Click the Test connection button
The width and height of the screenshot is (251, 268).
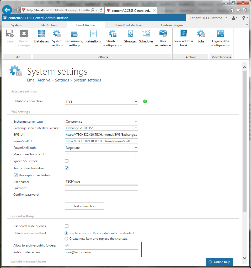point(84,206)
